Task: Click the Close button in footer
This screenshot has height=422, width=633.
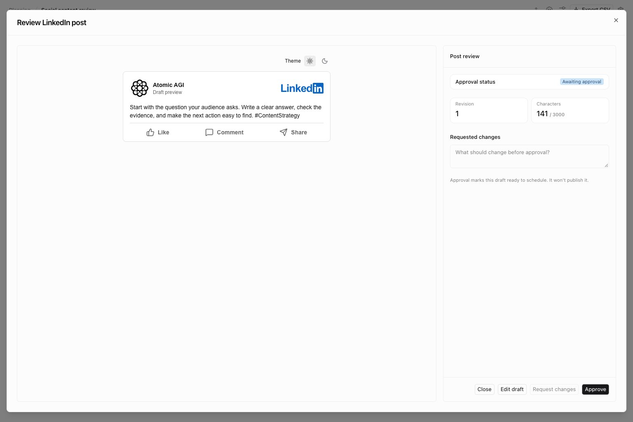Action: click(484, 389)
